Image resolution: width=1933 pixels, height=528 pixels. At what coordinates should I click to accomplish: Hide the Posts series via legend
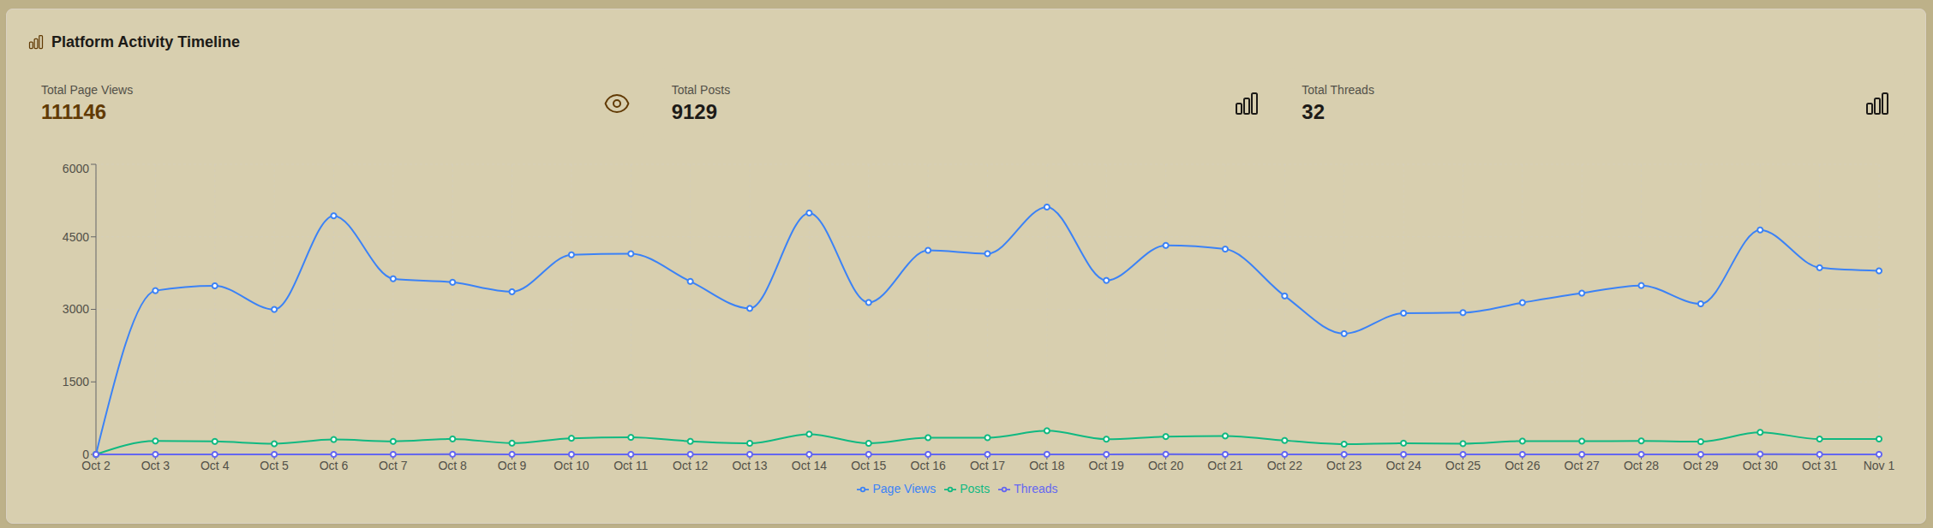pos(967,489)
